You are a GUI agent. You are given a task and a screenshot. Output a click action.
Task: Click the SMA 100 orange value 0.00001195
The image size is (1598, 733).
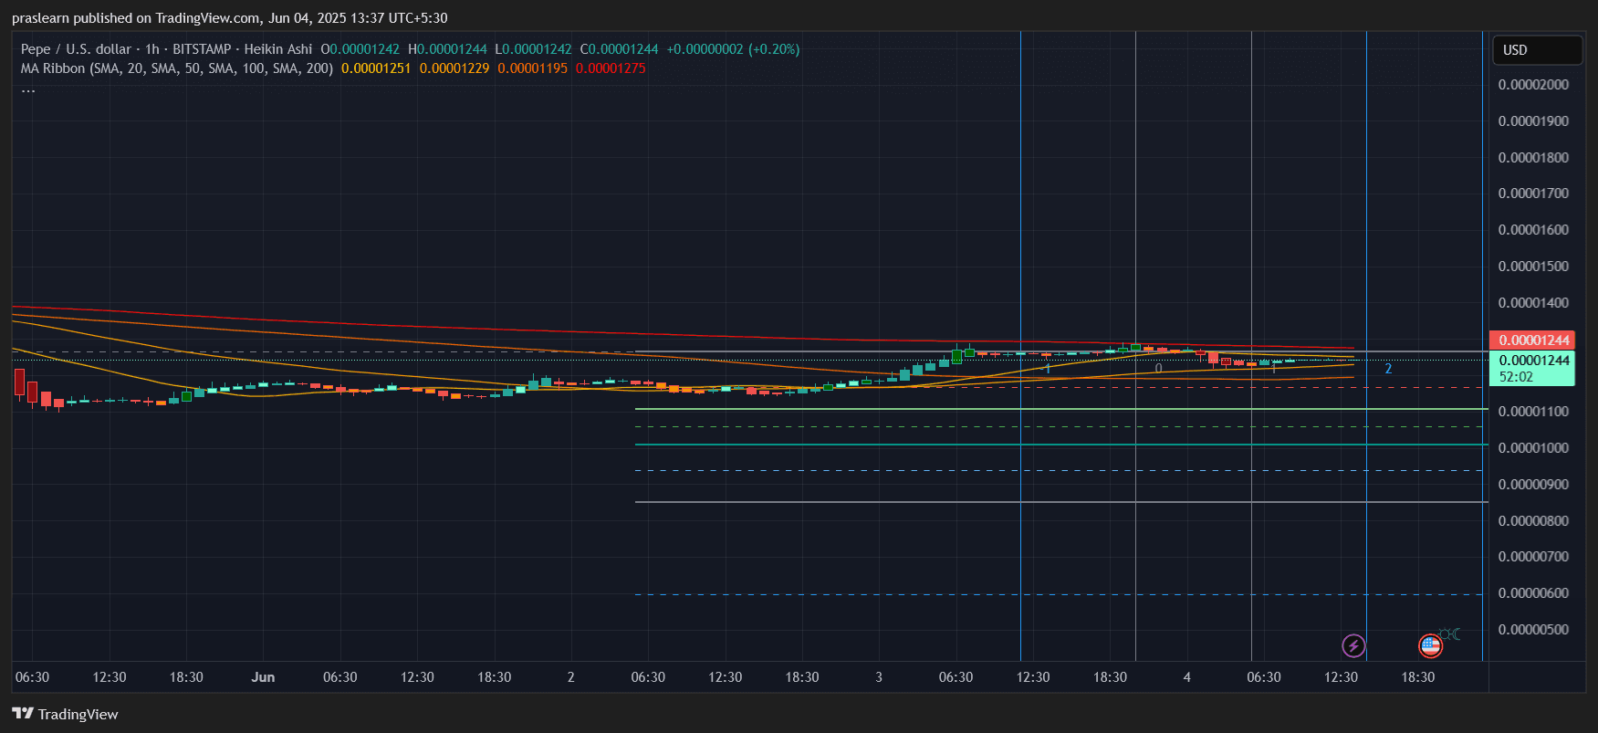pos(532,68)
